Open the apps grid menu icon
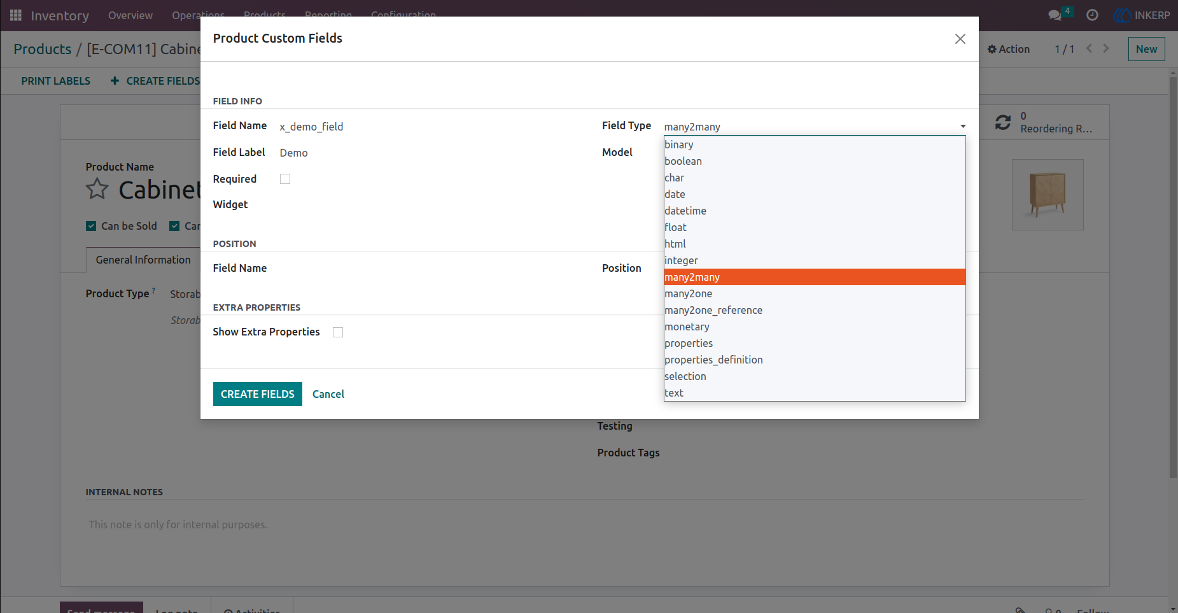1178x613 pixels. (x=16, y=15)
